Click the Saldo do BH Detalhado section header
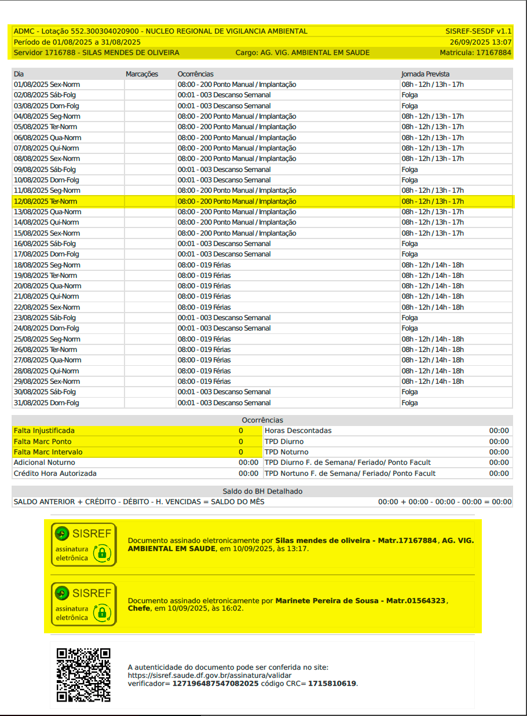The height and width of the screenshot is (716, 527). [x=262, y=491]
